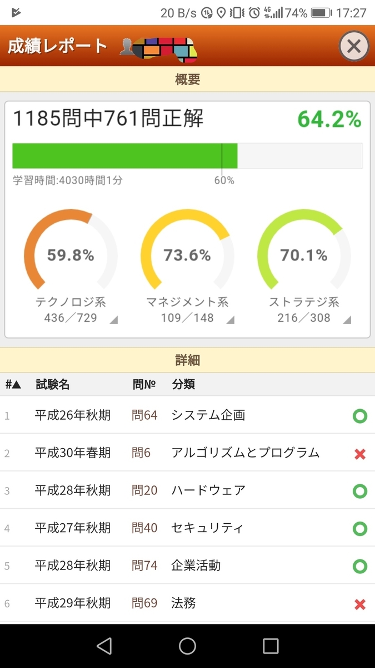
Task: Tap the user profile silhouette icon in the header
Action: click(x=127, y=46)
